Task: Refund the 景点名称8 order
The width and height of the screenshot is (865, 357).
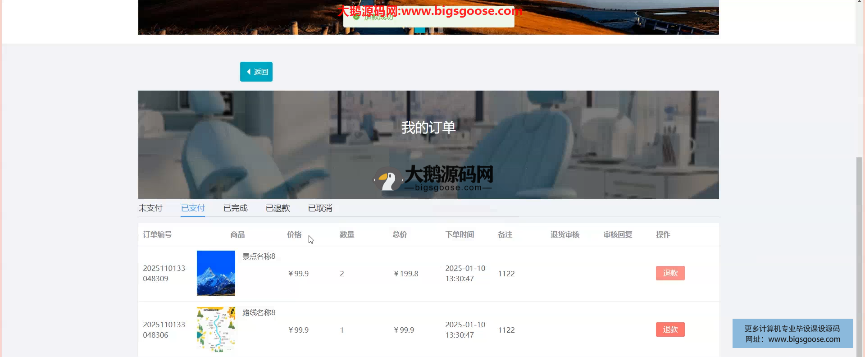Action: 670,273
